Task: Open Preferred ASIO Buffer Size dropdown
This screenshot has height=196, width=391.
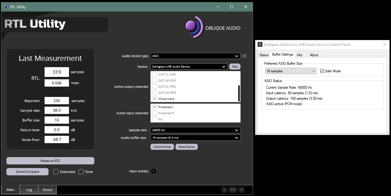Action: tap(291, 71)
